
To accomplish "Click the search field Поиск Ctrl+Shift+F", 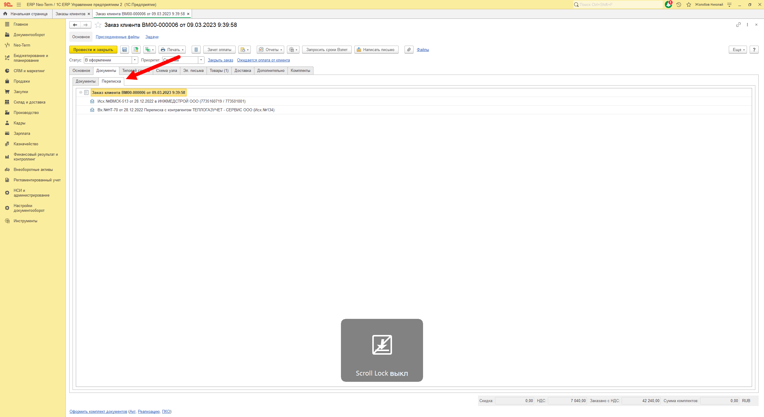I will [x=618, y=4].
